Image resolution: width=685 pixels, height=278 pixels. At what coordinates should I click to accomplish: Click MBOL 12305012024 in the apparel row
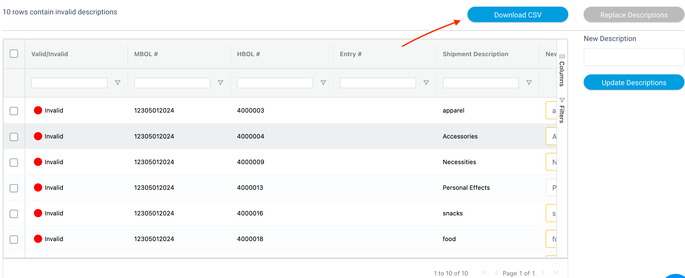154,110
